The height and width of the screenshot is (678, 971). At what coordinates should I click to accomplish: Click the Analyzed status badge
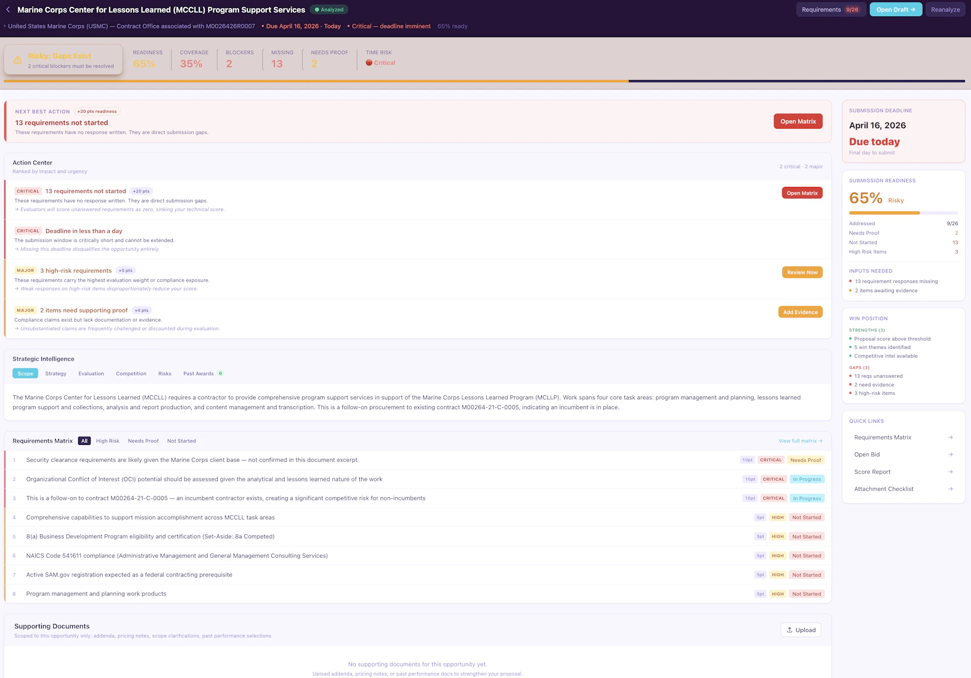point(329,10)
